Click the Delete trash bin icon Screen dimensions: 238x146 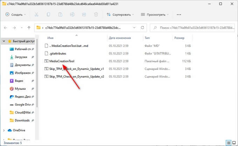coord(96,15)
